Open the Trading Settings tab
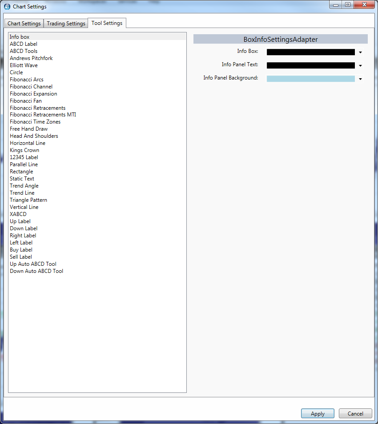The image size is (378, 424). [x=66, y=24]
